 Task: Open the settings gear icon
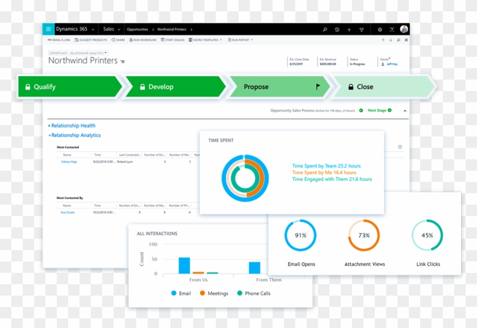380,30
